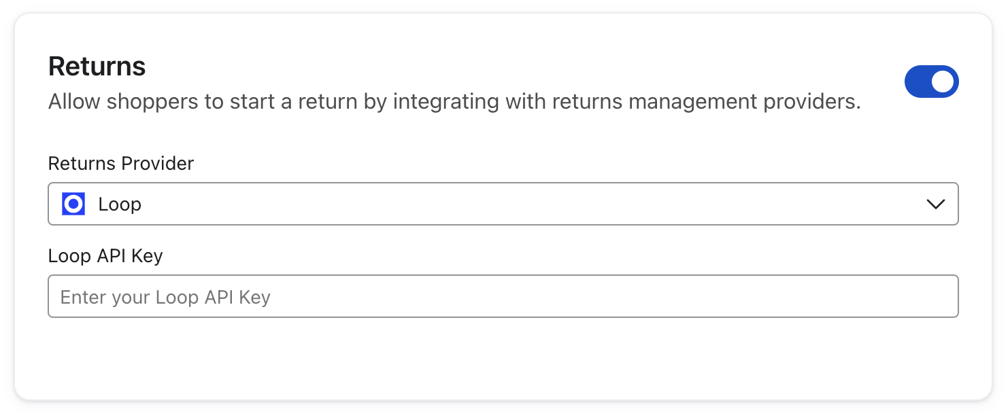The image size is (1008, 413).
Task: Click the Returns Provider label
Action: coord(121,164)
